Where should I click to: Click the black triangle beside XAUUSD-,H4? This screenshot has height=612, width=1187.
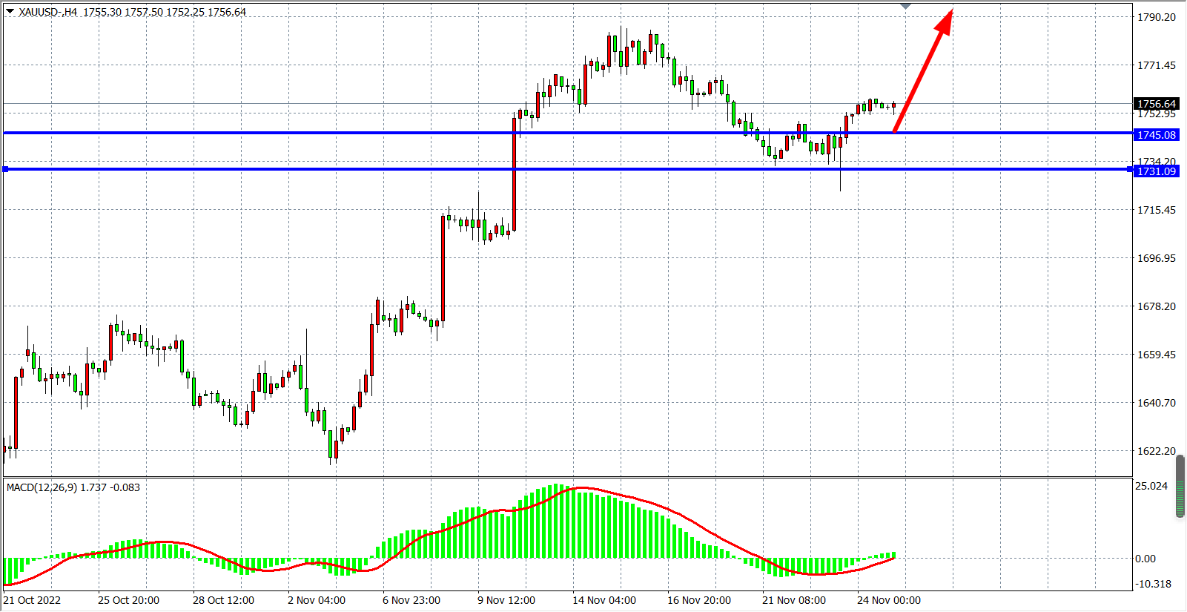[10, 12]
